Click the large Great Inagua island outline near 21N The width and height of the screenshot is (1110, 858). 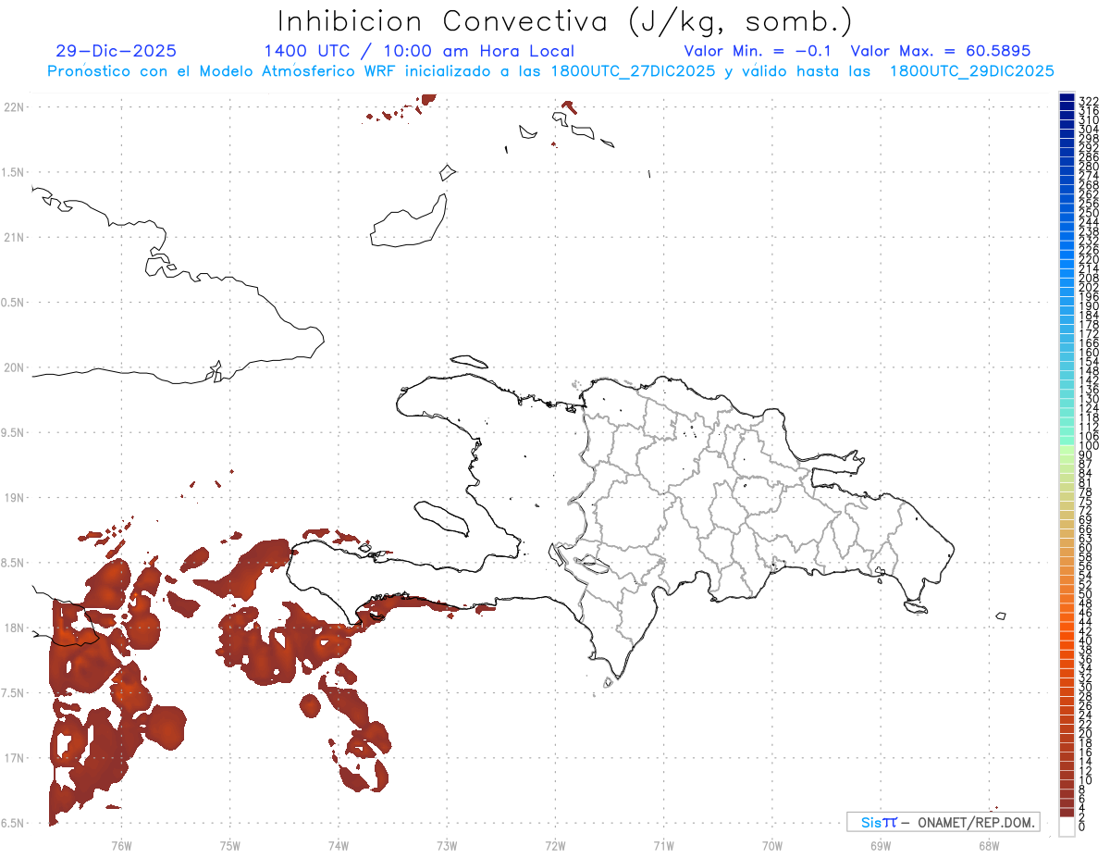(408, 220)
